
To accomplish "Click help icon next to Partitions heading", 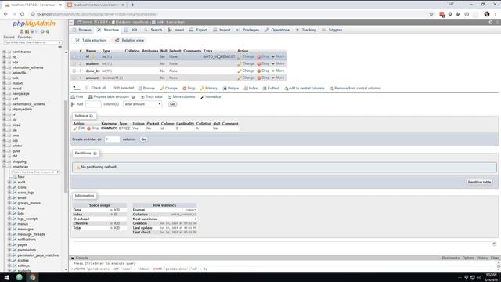I will tap(95, 154).
